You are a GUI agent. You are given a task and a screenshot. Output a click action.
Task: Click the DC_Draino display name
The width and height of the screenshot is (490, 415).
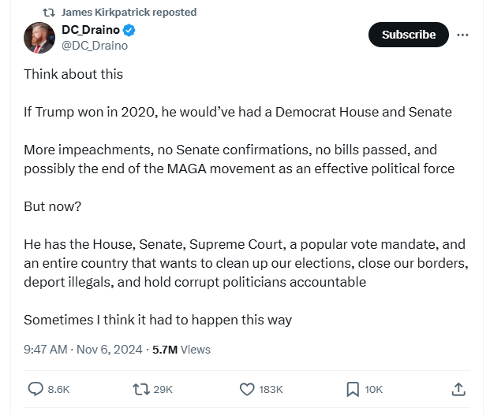pos(90,31)
